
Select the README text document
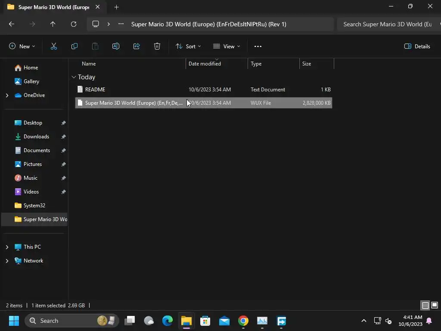[x=204, y=90]
